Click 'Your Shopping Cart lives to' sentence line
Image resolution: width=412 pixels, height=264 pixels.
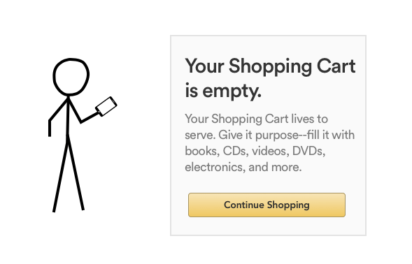click(257, 119)
